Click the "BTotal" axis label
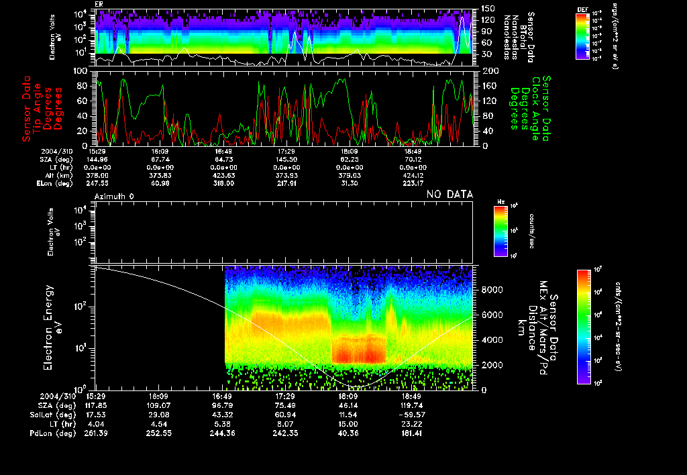 [523, 38]
